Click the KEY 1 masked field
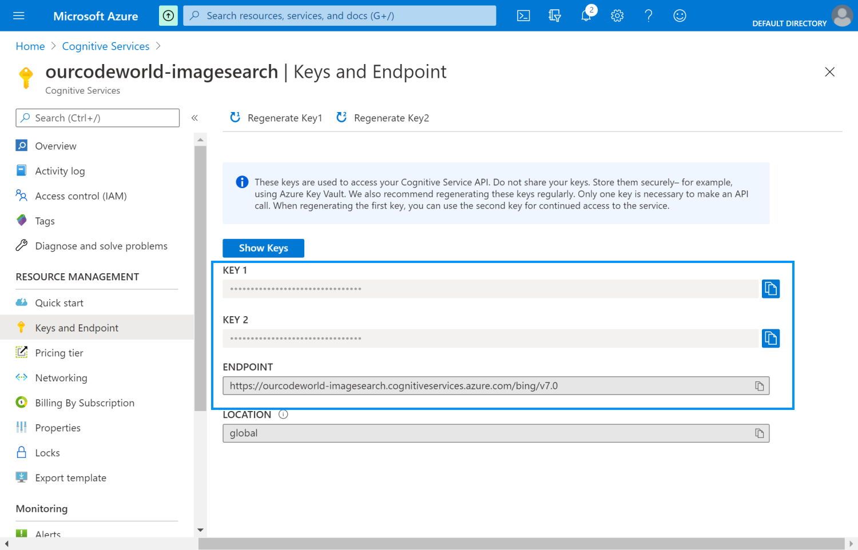Viewport: 858px width, 550px height. 491,289
